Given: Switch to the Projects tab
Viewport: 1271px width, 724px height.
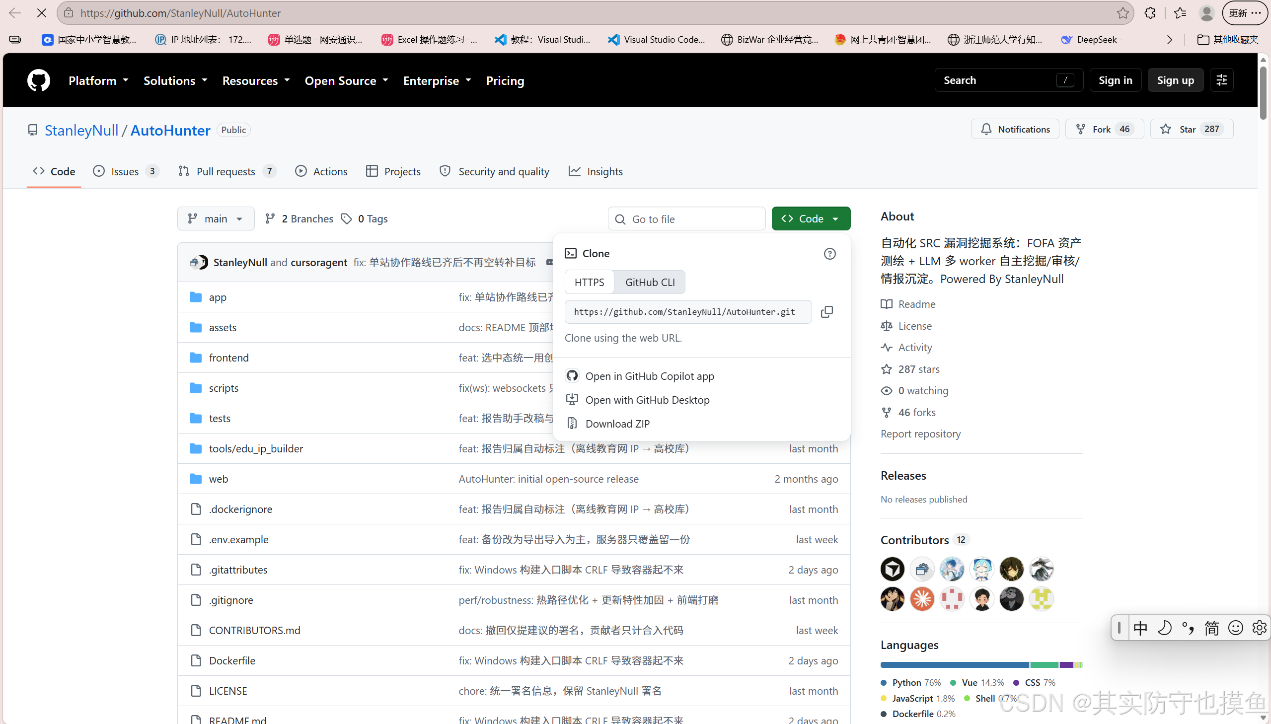Looking at the screenshot, I should [x=393, y=171].
